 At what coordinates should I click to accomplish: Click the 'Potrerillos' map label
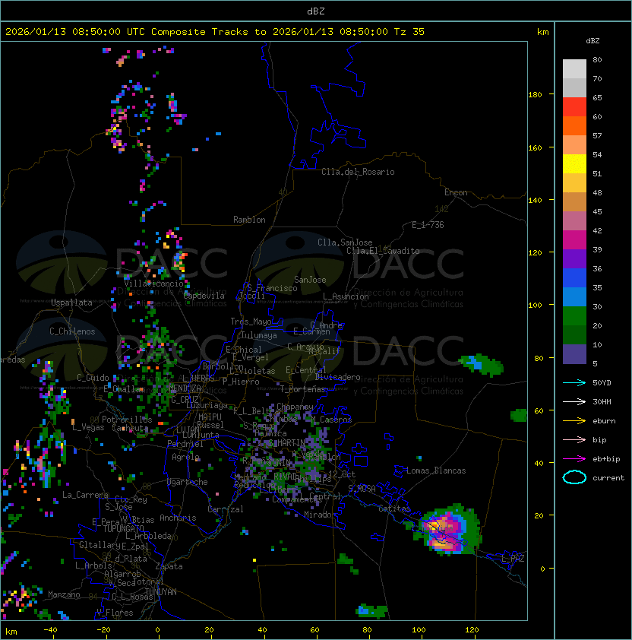127,419
